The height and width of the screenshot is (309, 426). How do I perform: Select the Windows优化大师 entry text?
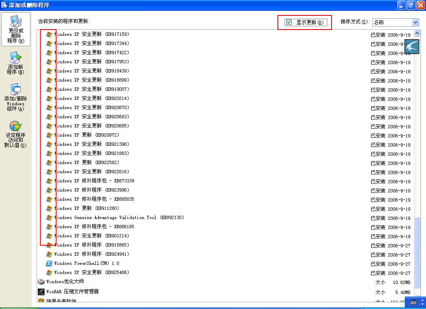point(65,282)
